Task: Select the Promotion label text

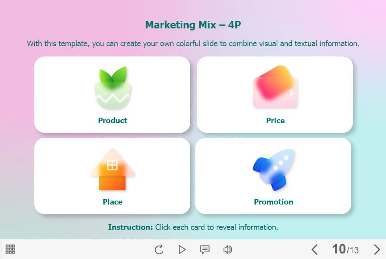Action: coord(274,202)
